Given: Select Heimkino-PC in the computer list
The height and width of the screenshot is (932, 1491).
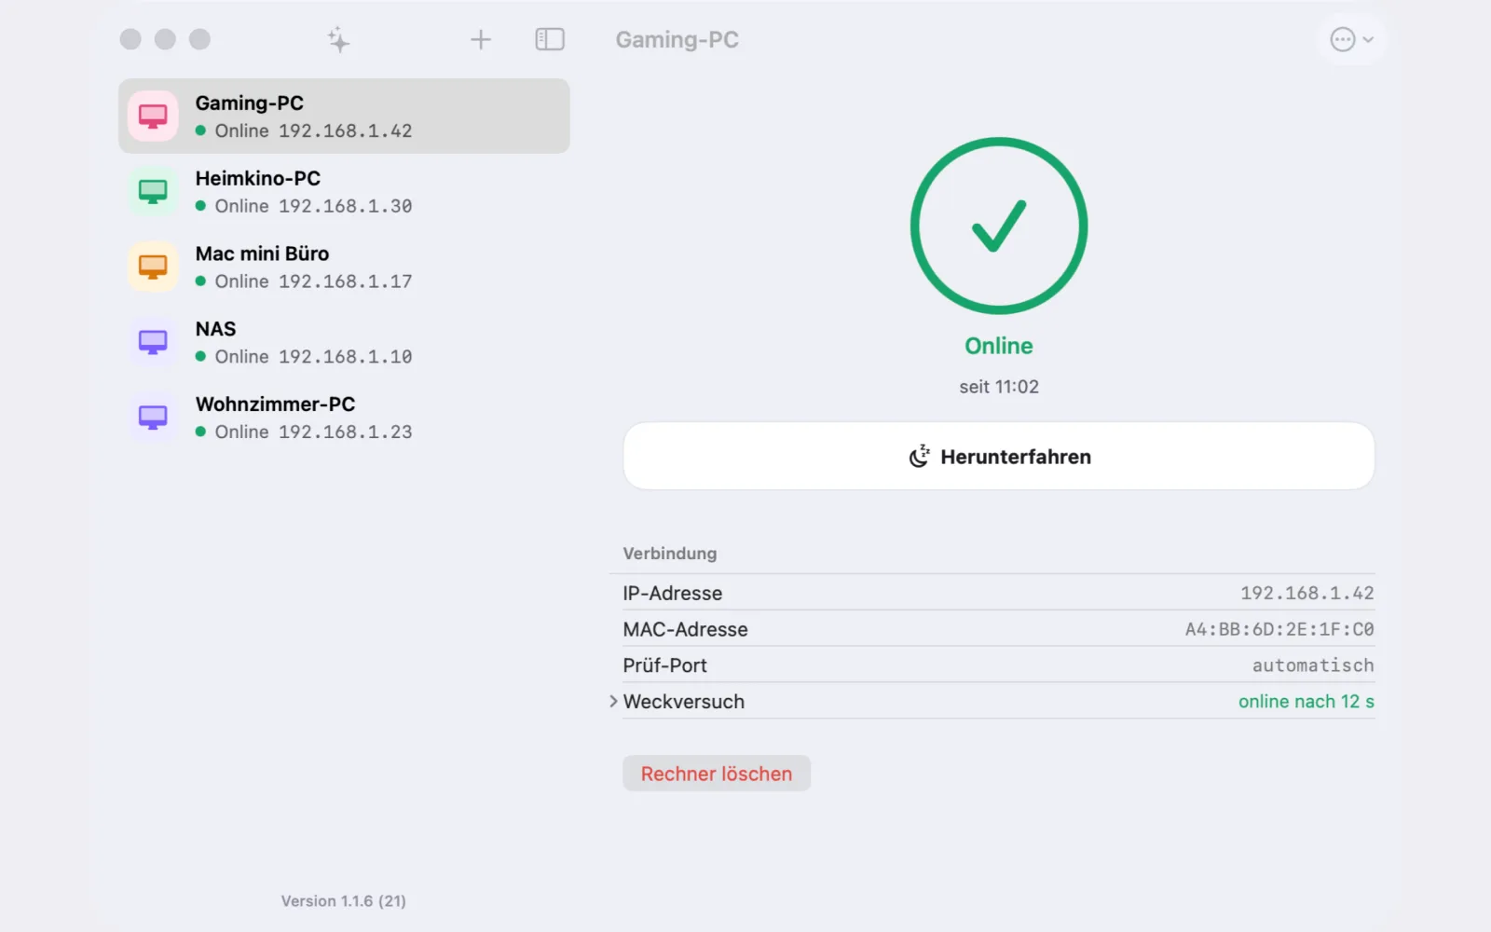Looking at the screenshot, I should pos(344,191).
